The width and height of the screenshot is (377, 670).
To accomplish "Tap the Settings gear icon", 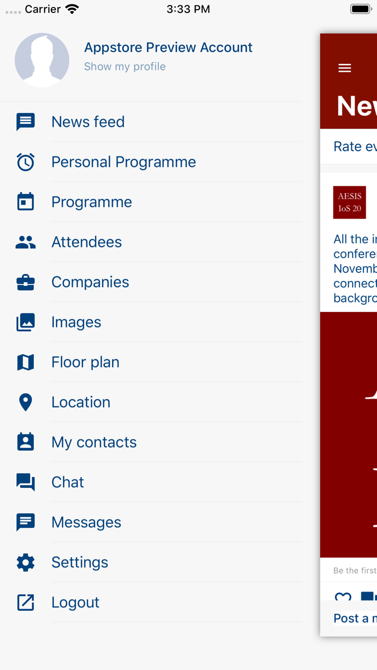I will pyautogui.click(x=25, y=562).
